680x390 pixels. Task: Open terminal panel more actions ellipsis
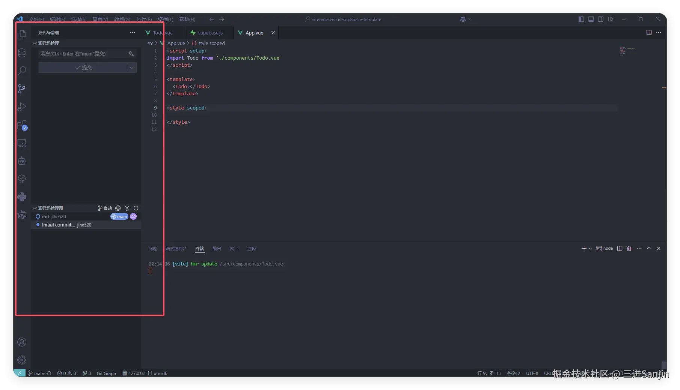coord(639,248)
